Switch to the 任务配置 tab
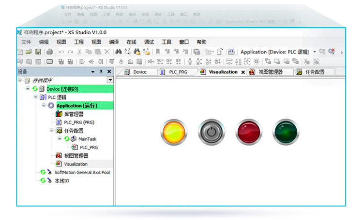 (315, 72)
